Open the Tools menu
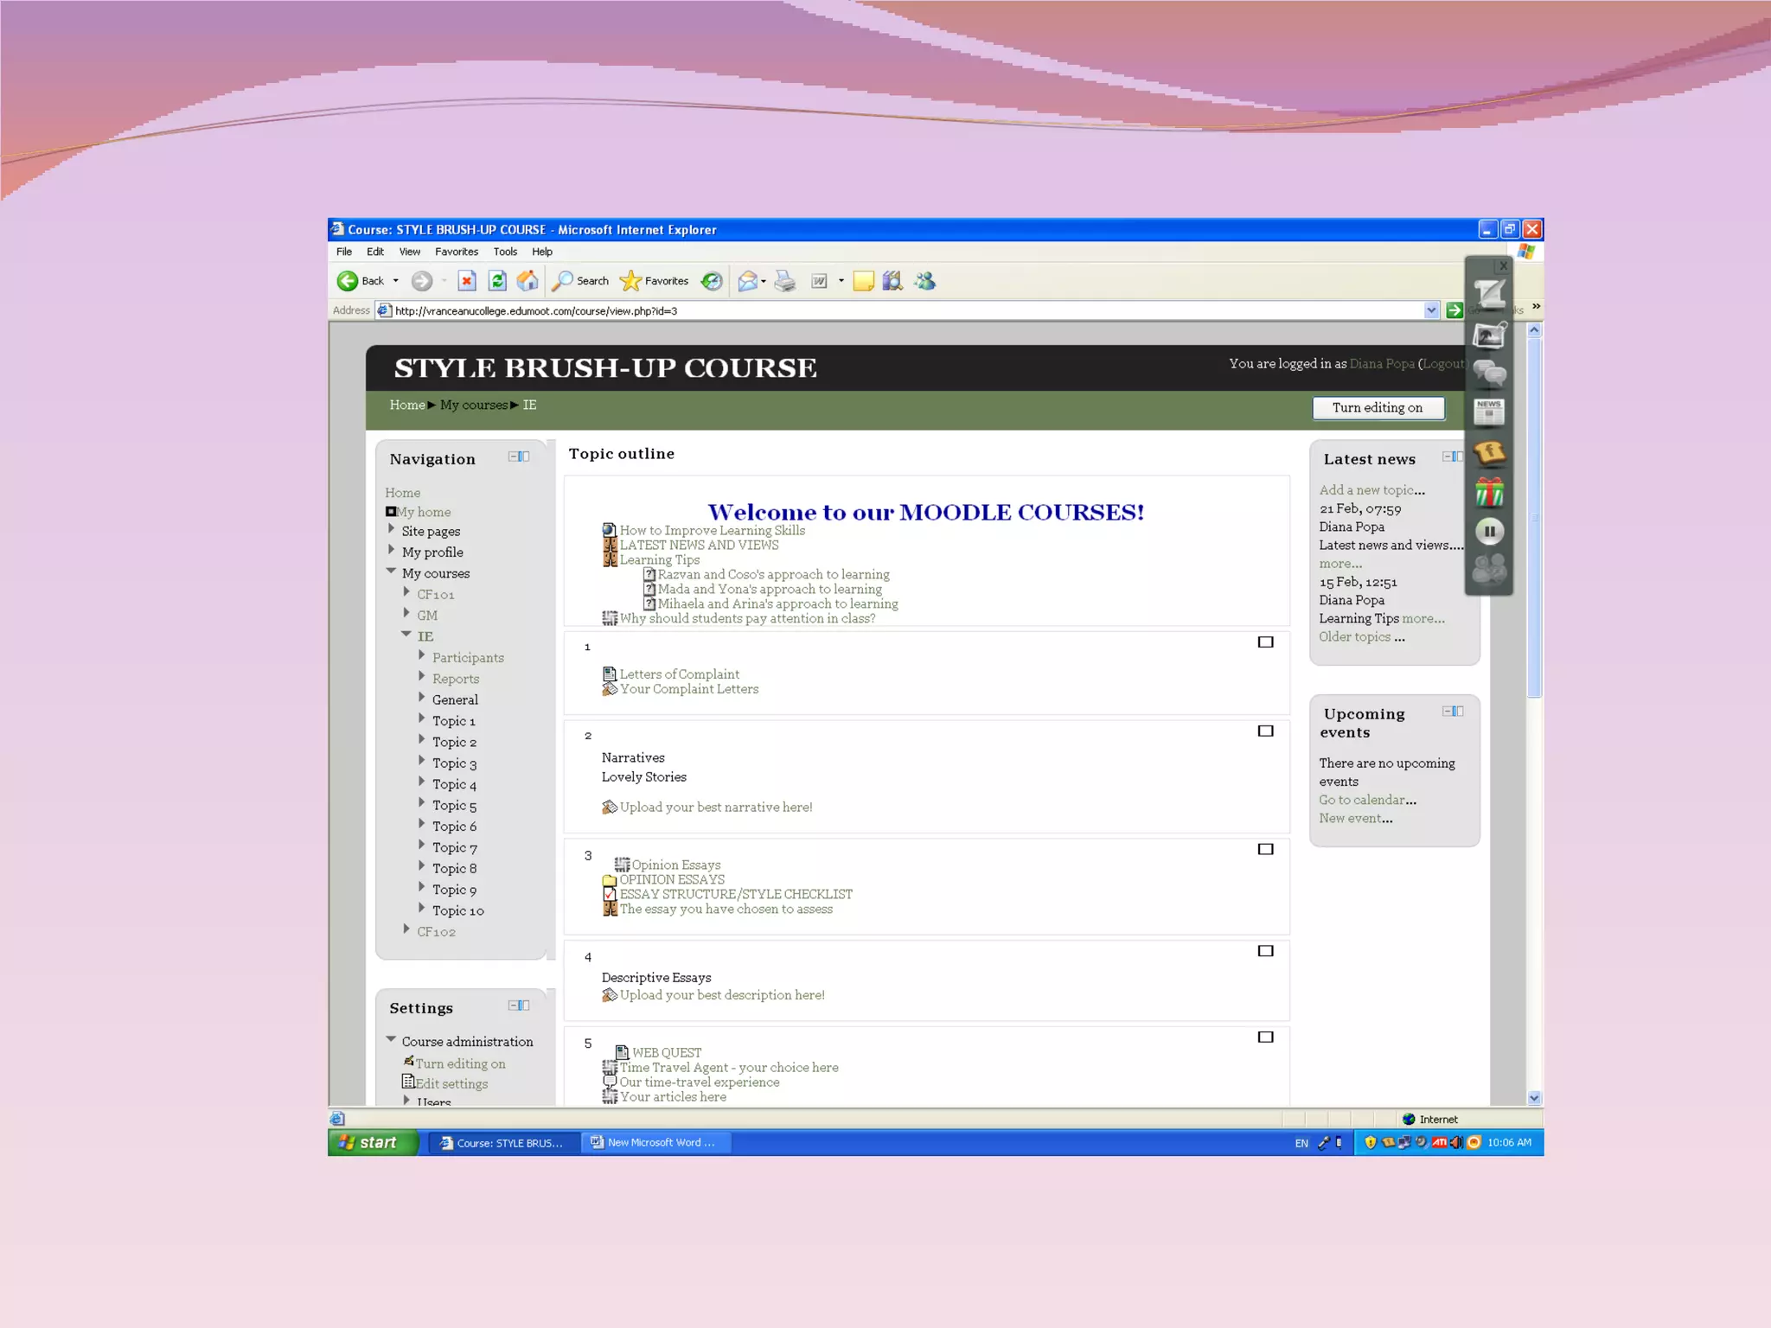Screen dimensions: 1771x1328 (505, 252)
